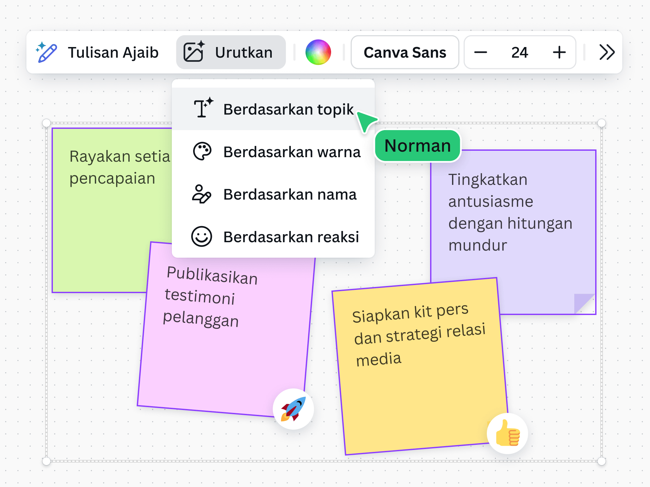Click the Norman collaborator name label

[x=418, y=146]
